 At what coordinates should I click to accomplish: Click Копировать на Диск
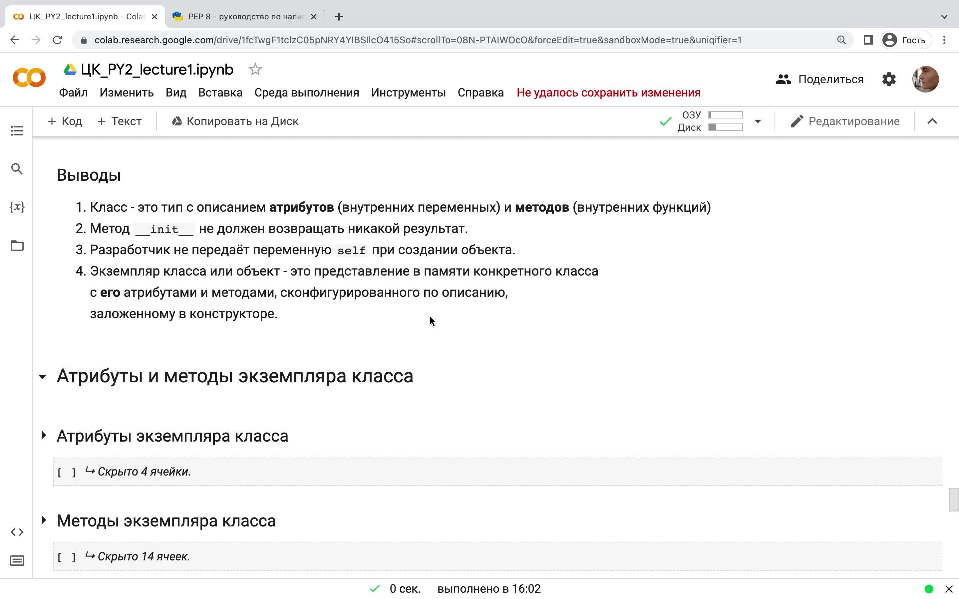click(x=235, y=121)
